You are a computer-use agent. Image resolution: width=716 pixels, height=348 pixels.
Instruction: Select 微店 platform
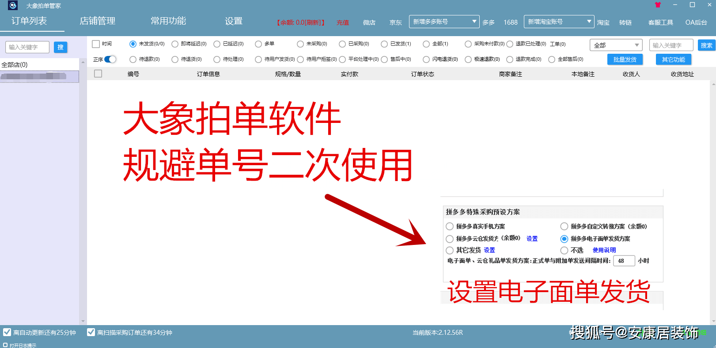(x=369, y=22)
